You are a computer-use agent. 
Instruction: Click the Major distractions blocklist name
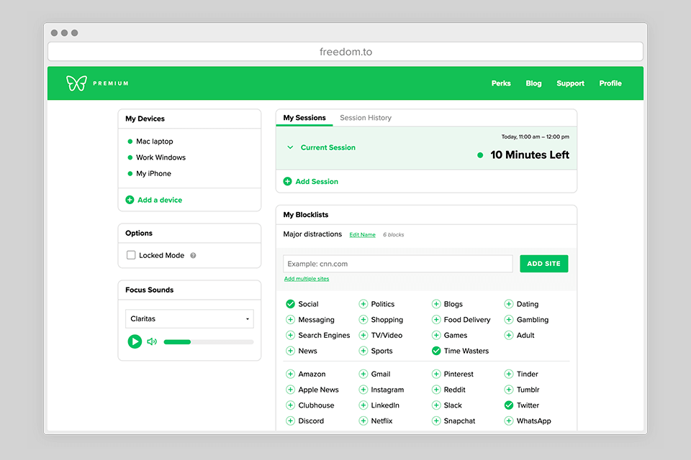click(x=312, y=234)
